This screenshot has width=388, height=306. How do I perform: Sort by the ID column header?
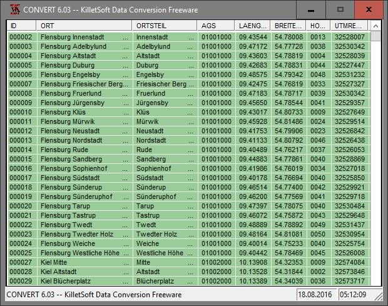coord(21,26)
